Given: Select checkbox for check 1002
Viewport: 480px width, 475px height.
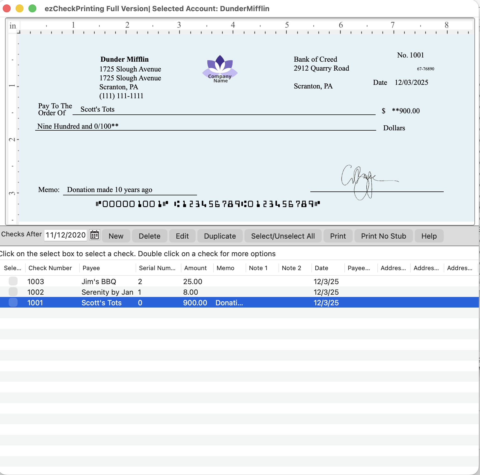Looking at the screenshot, I should click(13, 292).
